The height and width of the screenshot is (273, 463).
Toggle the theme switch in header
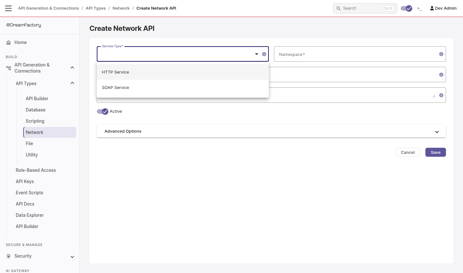tap(406, 8)
